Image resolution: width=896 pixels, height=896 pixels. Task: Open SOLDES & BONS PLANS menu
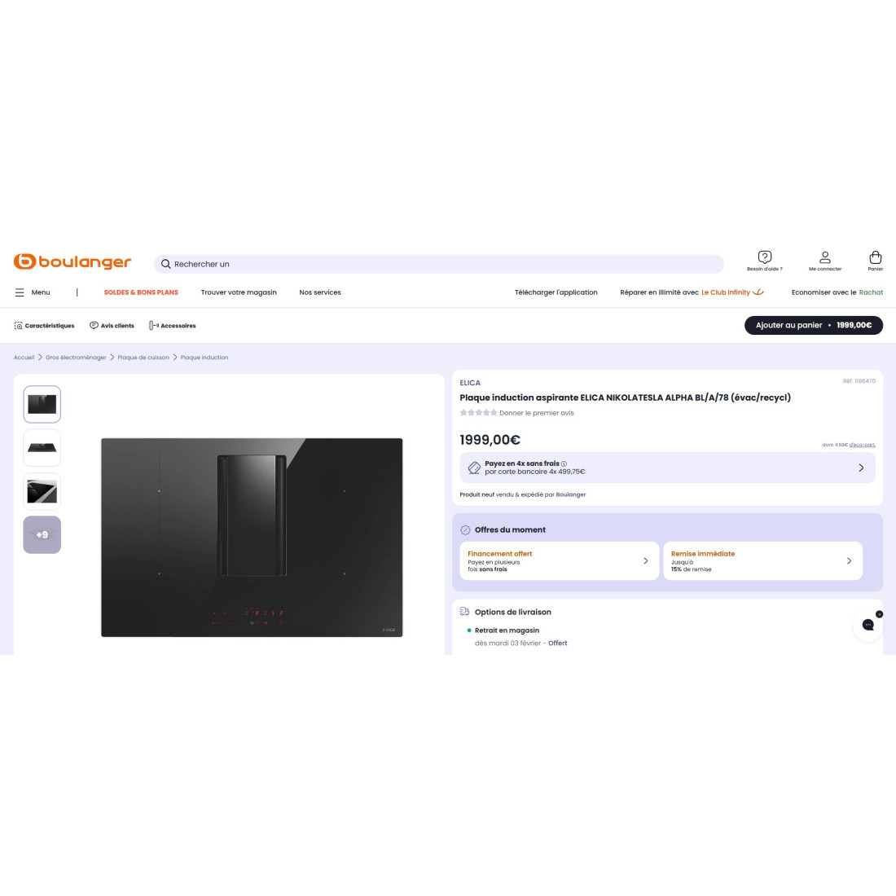pos(141,292)
